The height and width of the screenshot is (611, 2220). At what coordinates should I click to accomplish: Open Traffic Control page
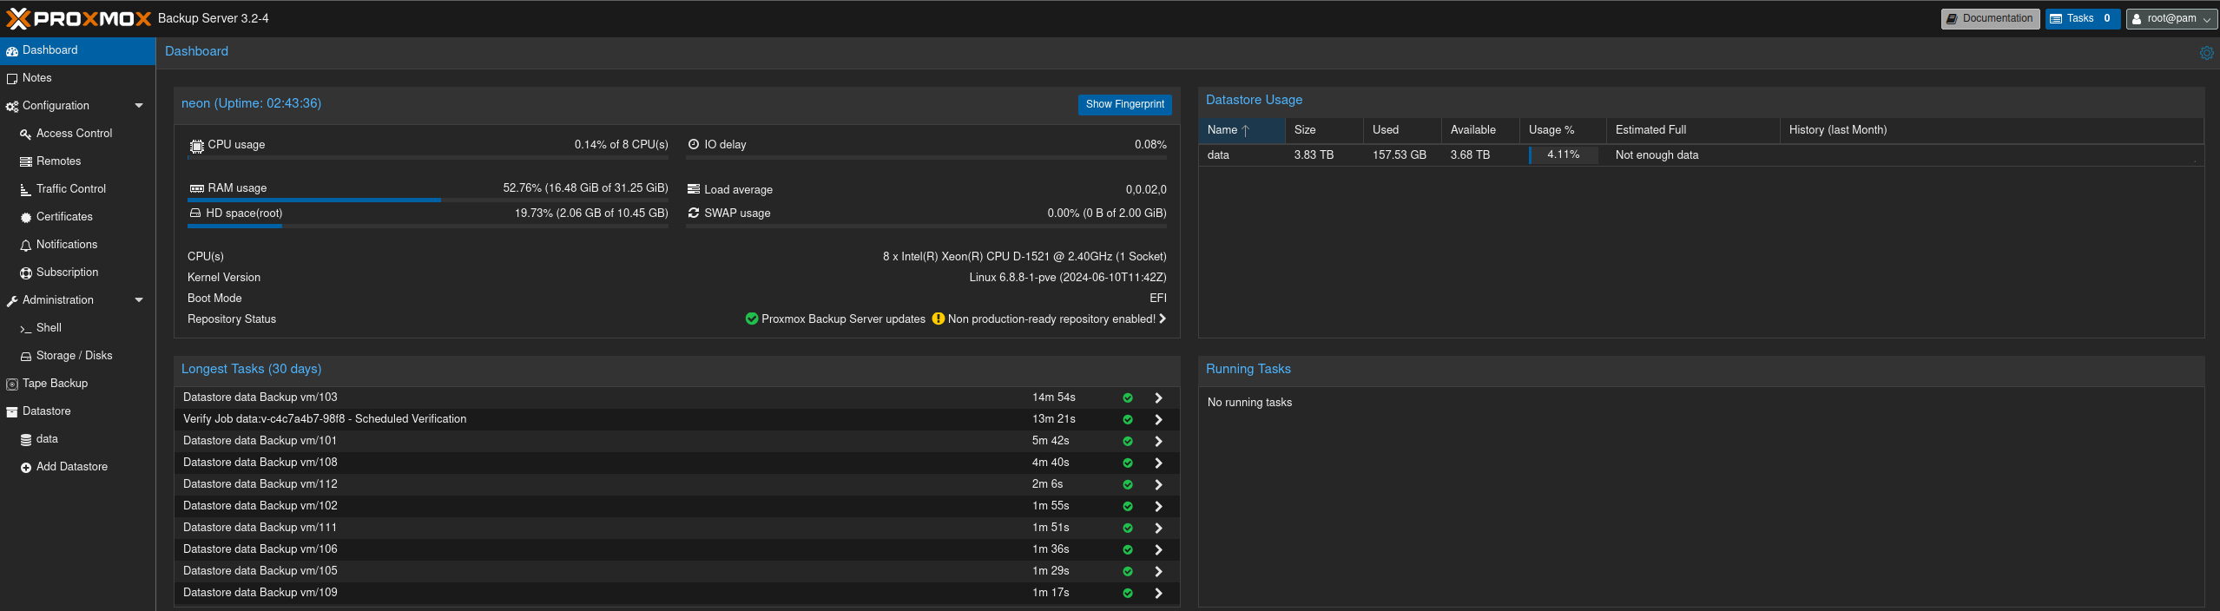(70, 189)
